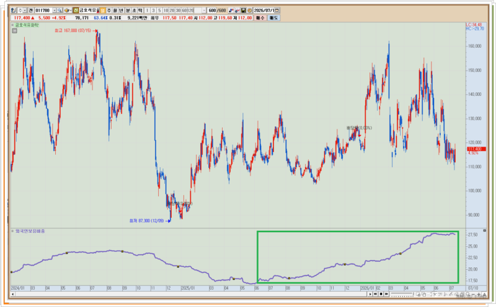Select the 1 interval button
The image size is (496, 307).
coord(147,11)
